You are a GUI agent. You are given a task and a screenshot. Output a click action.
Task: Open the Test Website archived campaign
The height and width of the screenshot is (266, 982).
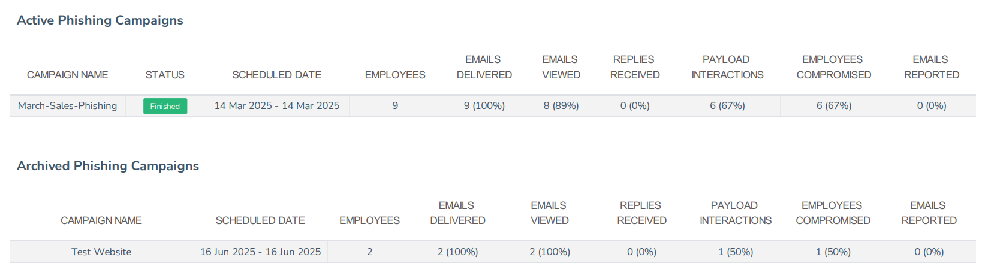pos(101,252)
